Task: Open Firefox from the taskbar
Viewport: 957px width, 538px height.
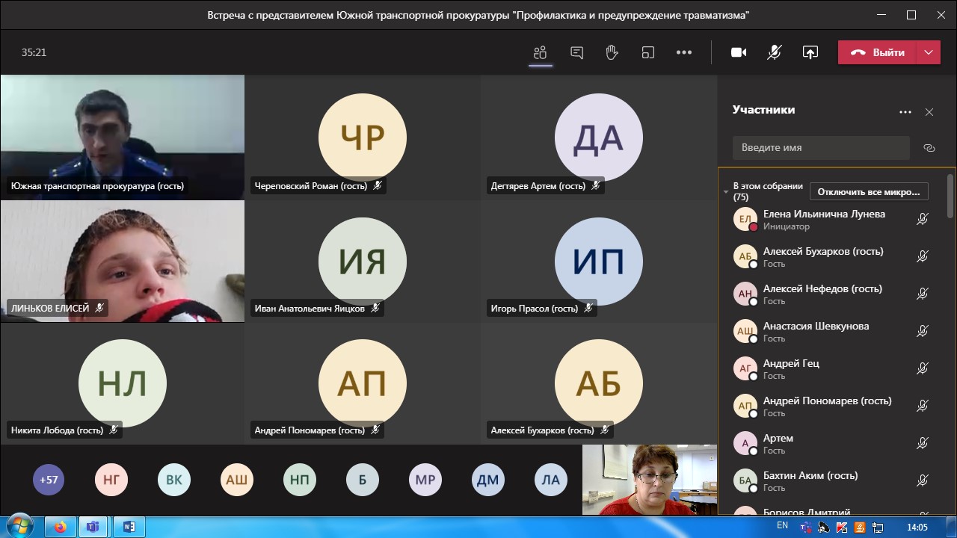Action: click(61, 527)
